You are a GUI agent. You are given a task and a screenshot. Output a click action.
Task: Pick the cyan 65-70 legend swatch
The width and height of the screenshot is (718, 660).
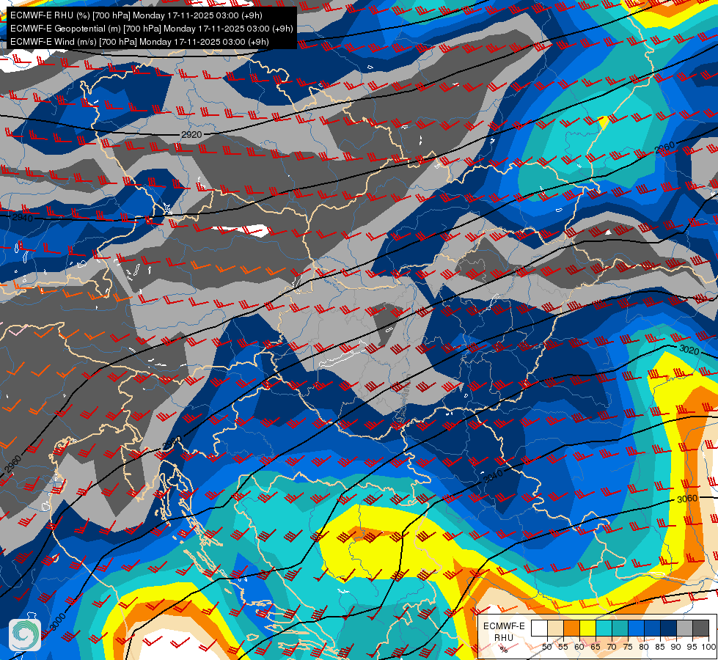tap(604, 628)
